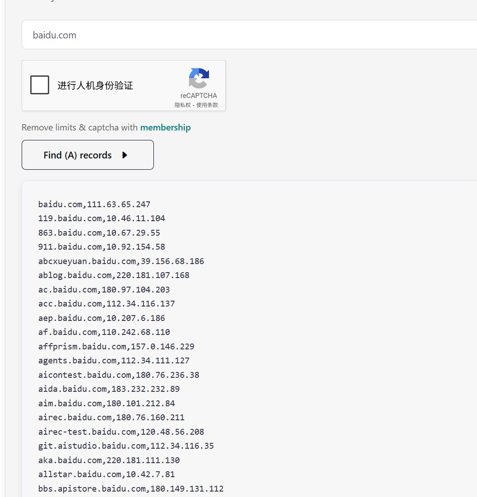This screenshot has width=477, height=497.
Task: Check the reCAPTCHA human verification checkbox
Action: (x=40, y=84)
